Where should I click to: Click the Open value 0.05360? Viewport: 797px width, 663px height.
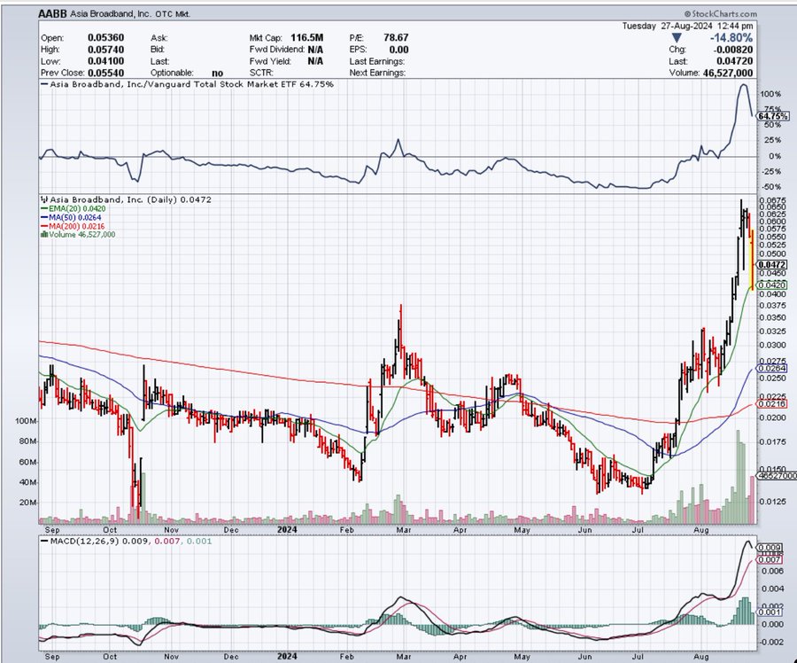(105, 37)
